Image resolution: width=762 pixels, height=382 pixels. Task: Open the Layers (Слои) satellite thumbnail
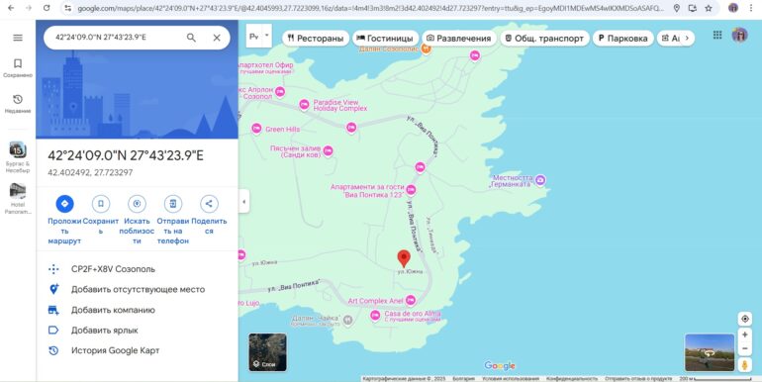(268, 352)
